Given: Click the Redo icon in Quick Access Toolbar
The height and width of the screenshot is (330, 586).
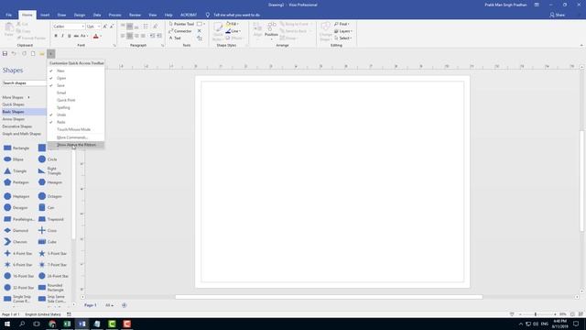Looking at the screenshot, I should [24, 54].
